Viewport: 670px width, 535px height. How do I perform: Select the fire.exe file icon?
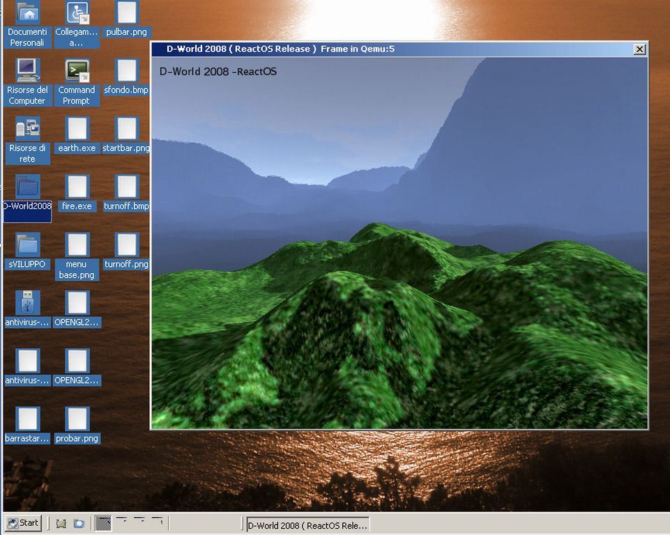point(77,187)
